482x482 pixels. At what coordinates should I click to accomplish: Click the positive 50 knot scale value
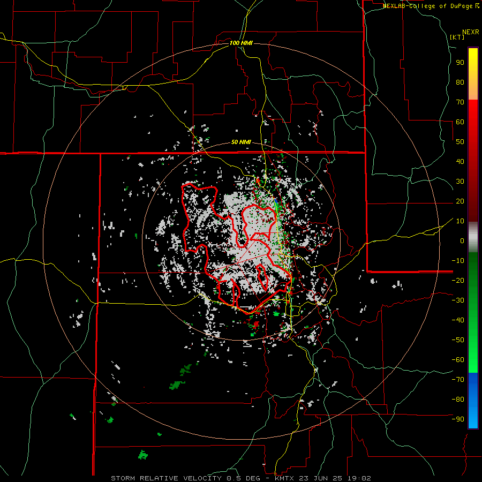pos(460,142)
